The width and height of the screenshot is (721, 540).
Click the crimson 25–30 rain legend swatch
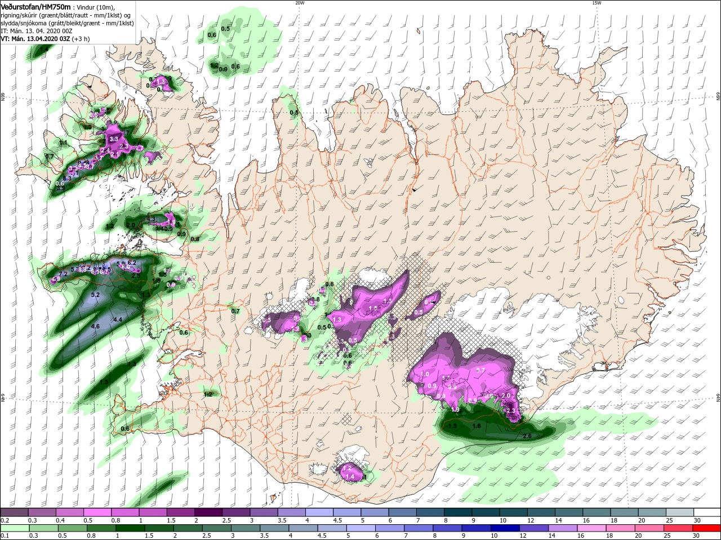pos(678,528)
